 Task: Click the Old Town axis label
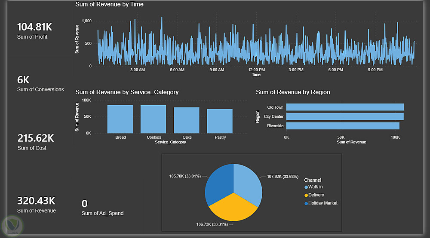point(275,107)
